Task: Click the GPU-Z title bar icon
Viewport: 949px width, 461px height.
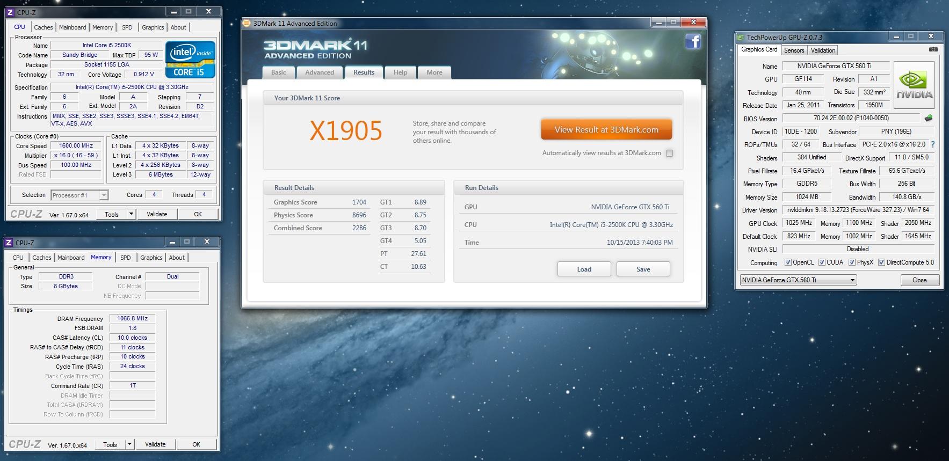Action: coord(741,37)
